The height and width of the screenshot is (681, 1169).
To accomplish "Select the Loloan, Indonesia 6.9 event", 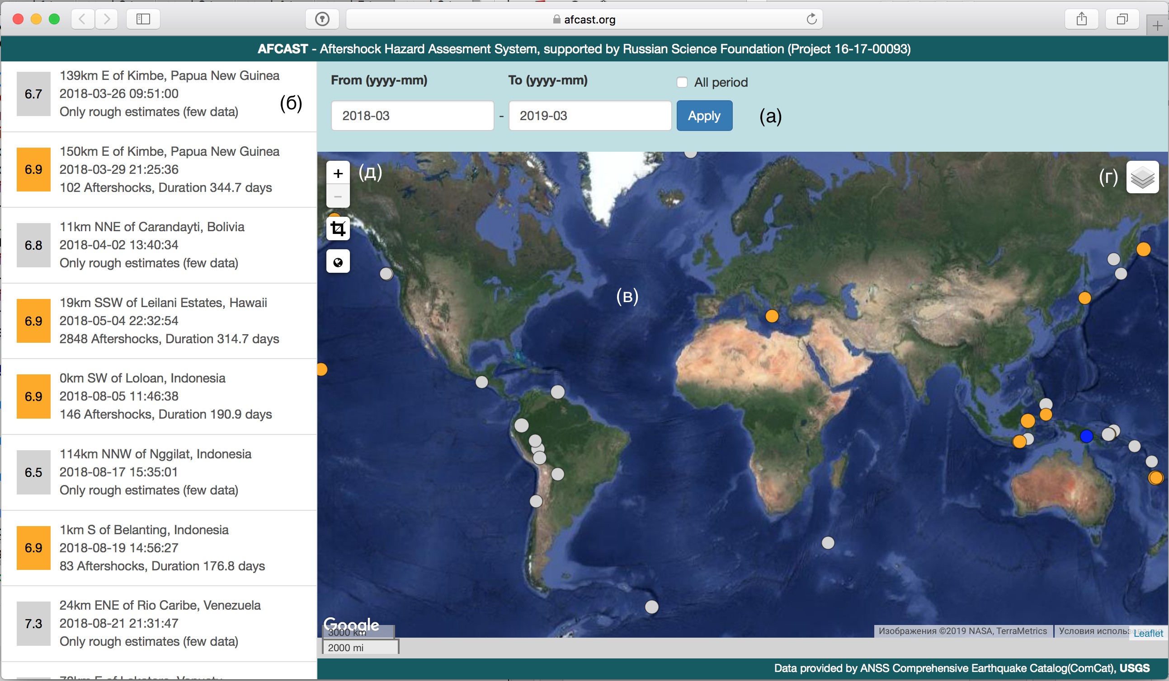I will point(159,396).
